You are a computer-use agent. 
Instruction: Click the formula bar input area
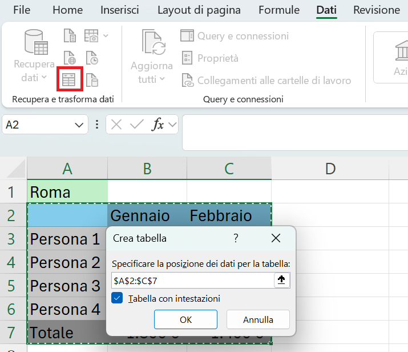(295, 133)
